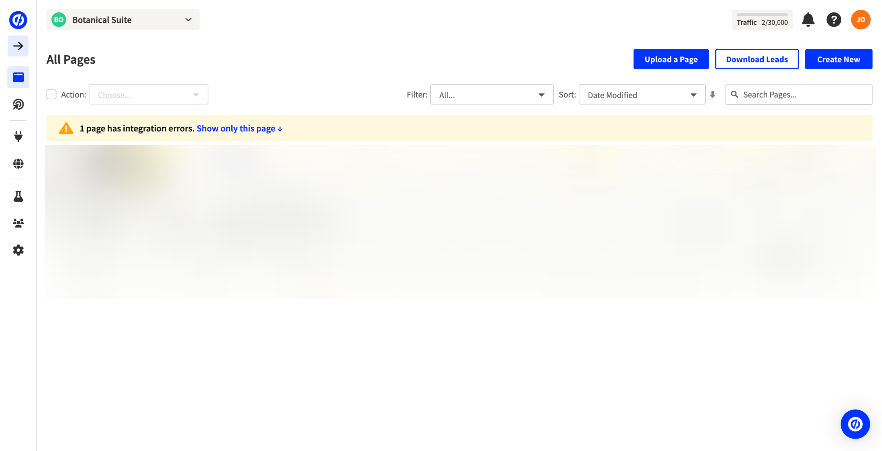This screenshot has width=882, height=451.
Task: Open the notifications bell
Action: [808, 20]
